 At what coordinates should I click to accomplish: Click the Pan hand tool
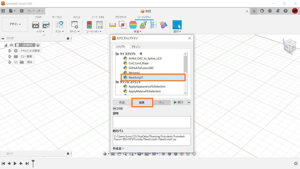point(119,154)
